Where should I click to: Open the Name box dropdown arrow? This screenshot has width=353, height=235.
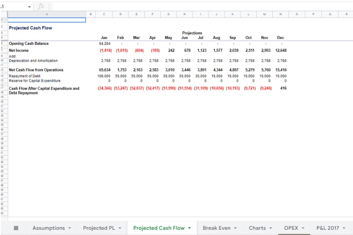[29, 7]
